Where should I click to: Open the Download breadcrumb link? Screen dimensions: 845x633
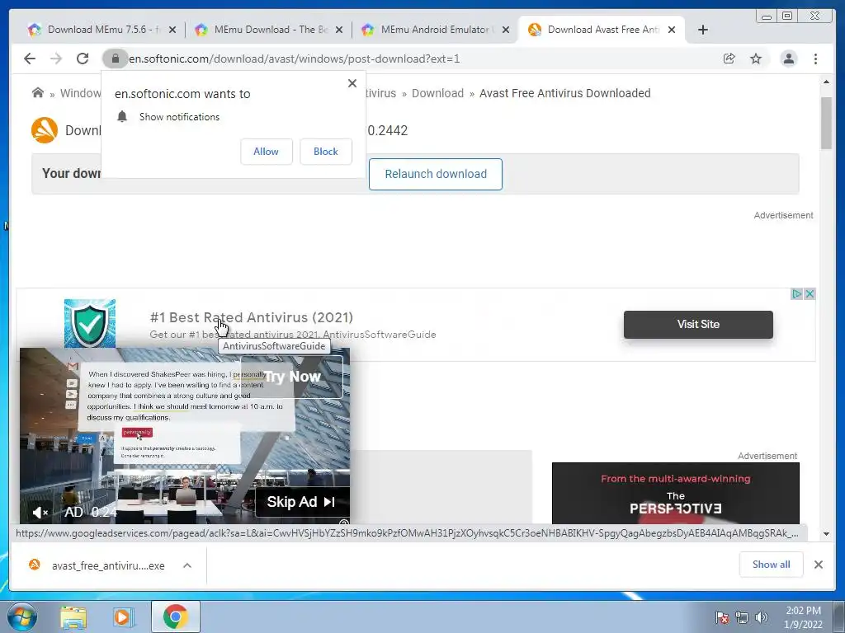pos(437,93)
